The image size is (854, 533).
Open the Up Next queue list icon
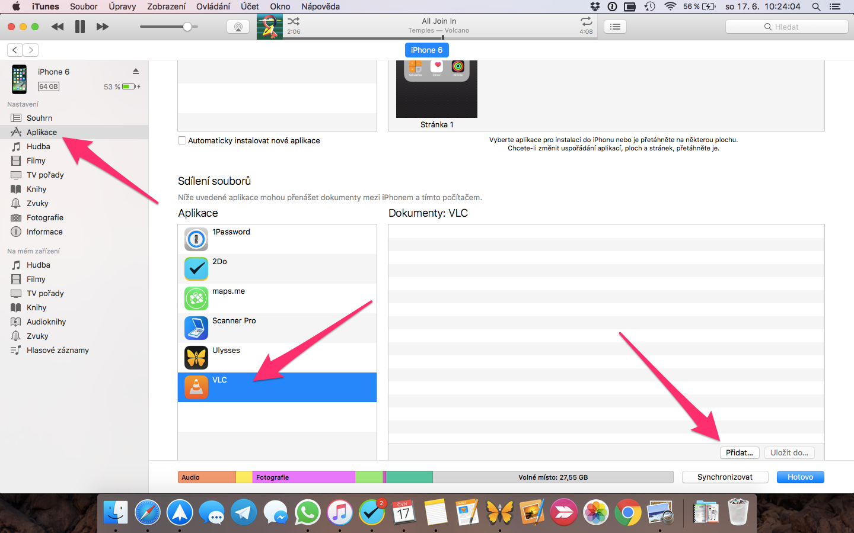tap(615, 26)
